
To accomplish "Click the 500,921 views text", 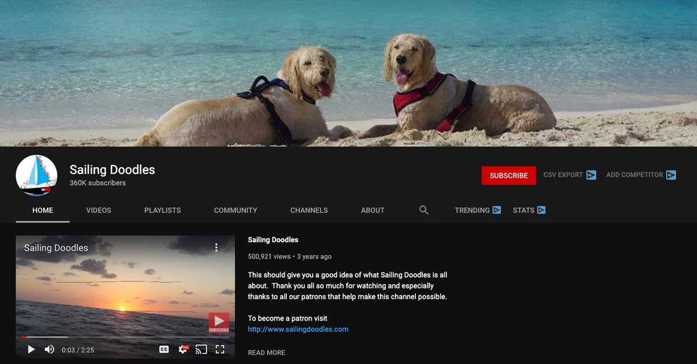I will click(x=269, y=257).
